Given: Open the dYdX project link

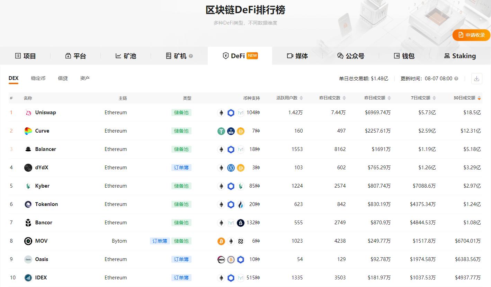Looking at the screenshot, I should pyautogui.click(x=42, y=167).
